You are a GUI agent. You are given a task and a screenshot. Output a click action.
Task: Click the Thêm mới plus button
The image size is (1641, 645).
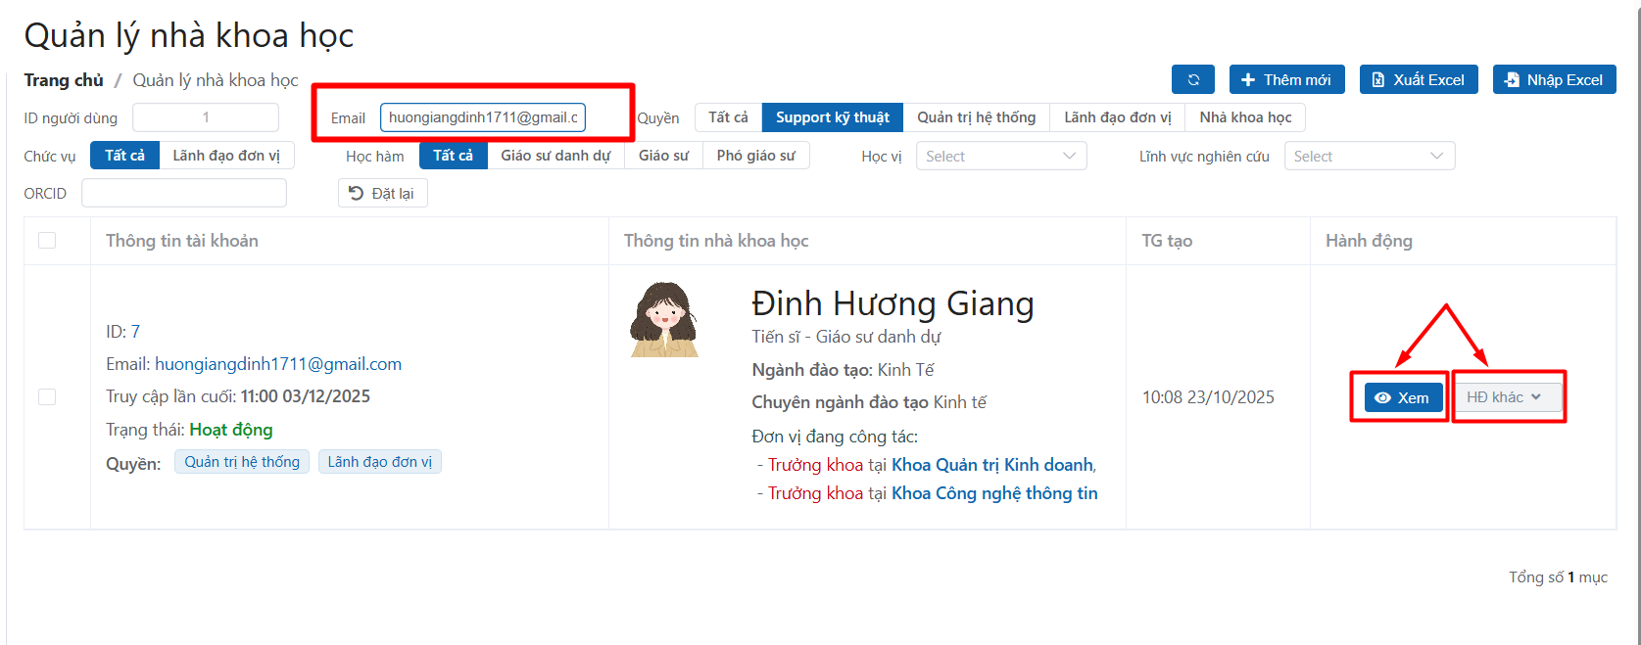click(1286, 80)
